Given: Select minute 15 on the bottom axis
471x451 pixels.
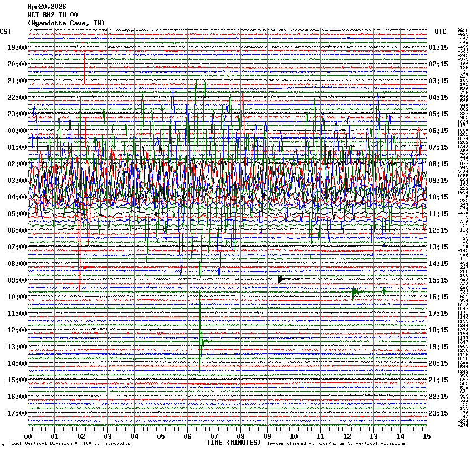Looking at the screenshot, I should tap(426, 437).
